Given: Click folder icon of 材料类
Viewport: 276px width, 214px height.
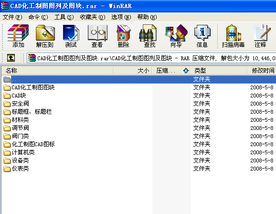Looking at the screenshot, I should pyautogui.click(x=7, y=120).
